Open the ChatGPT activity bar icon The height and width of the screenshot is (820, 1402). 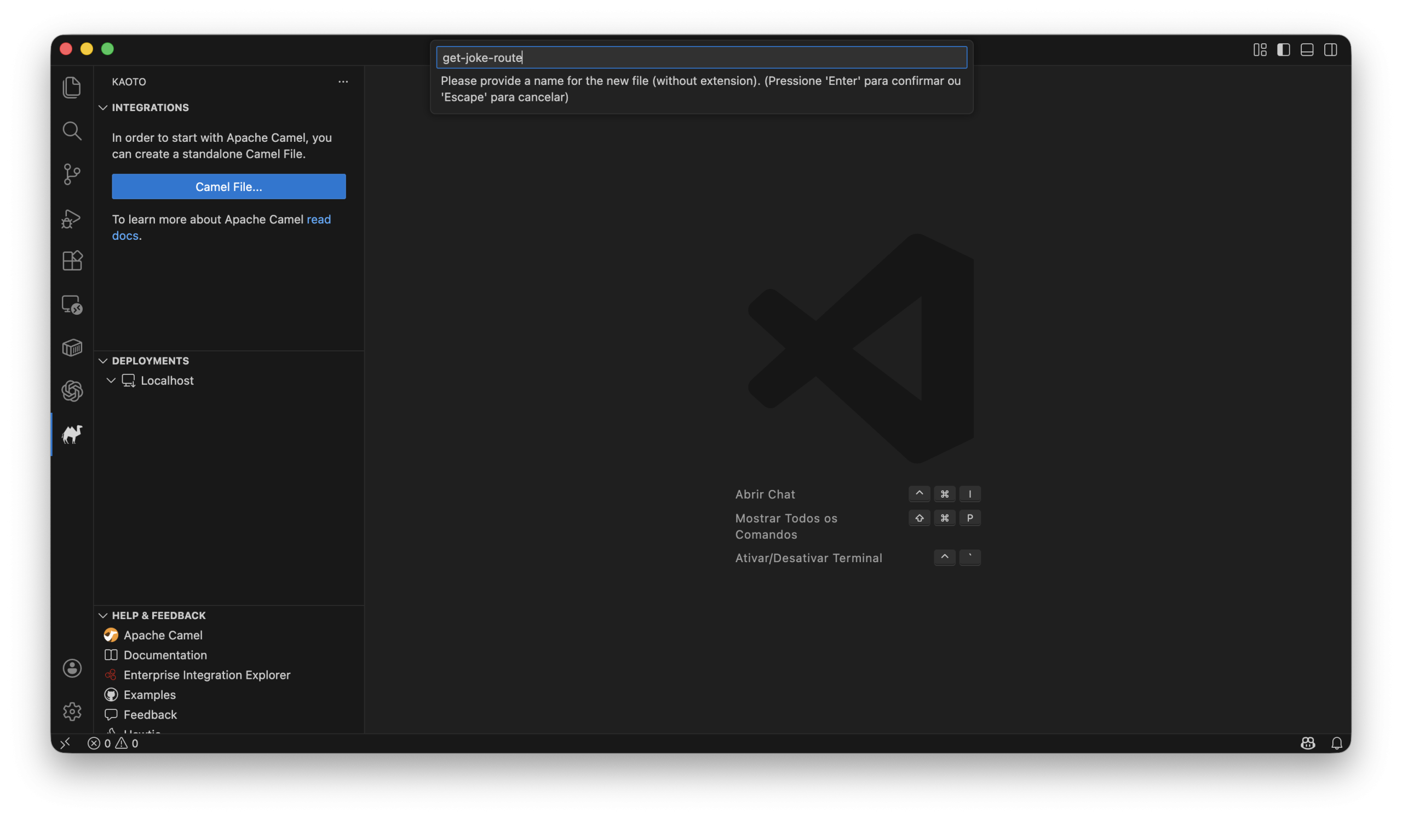72,391
